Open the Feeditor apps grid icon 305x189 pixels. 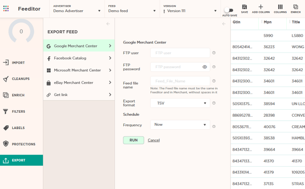point(6,9)
